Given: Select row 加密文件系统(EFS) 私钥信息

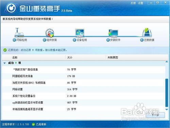Looking at the screenshot, I should click(84, 83).
